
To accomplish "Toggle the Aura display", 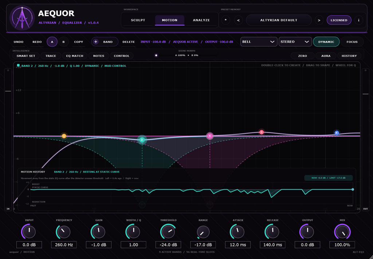I will pos(326,56).
